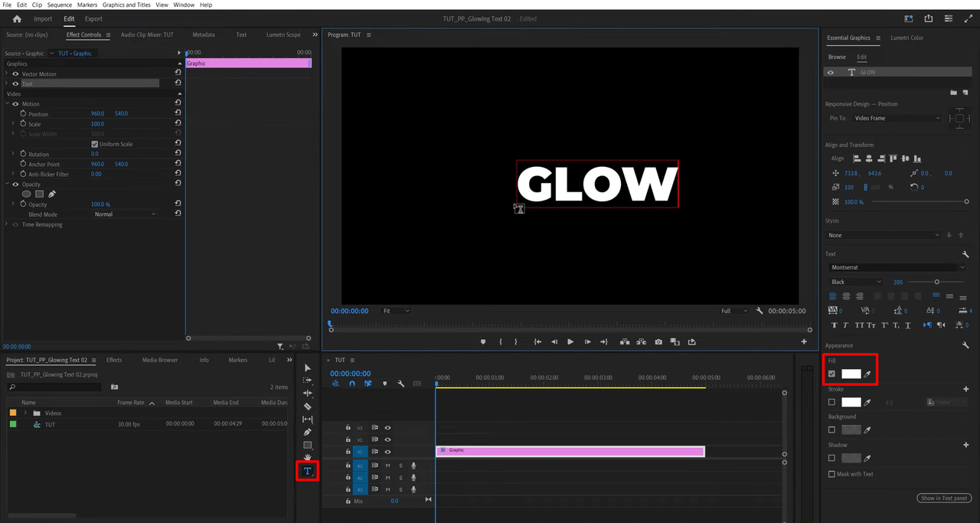Click the Extract button in monitor

point(642,342)
